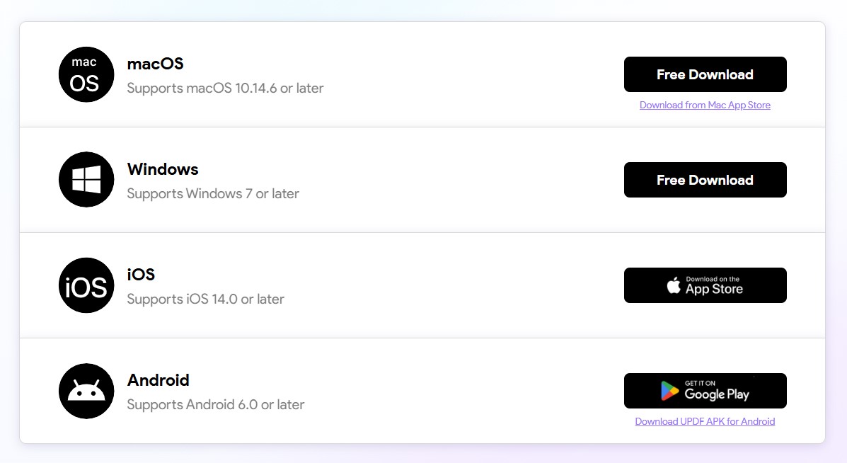Open the Download UPDF APK for Android link

(x=705, y=421)
